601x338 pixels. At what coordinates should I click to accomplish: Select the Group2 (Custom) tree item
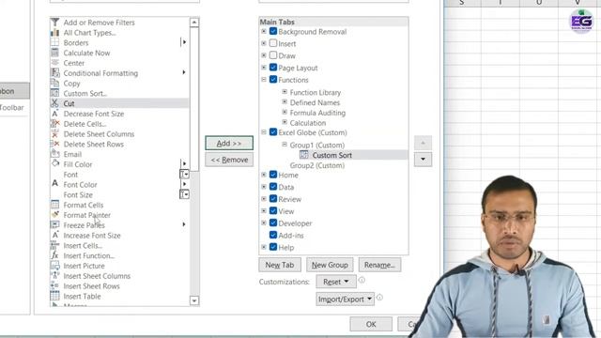point(317,165)
